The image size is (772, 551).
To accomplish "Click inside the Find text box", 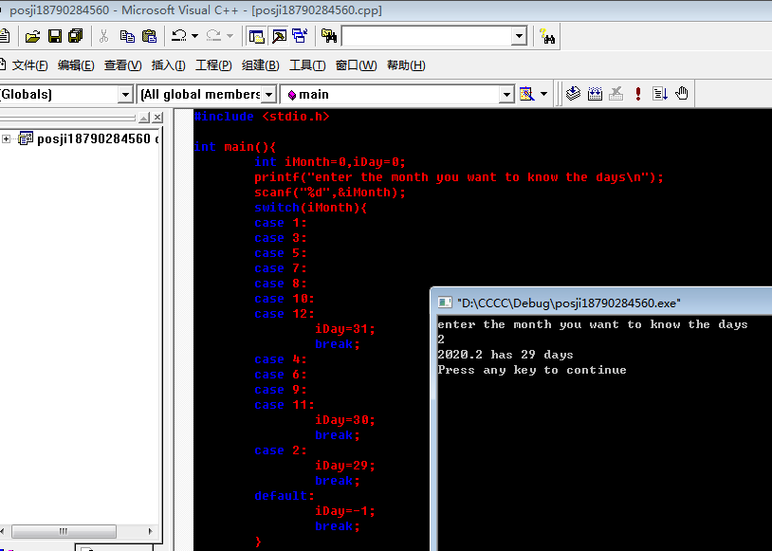I will tap(427, 36).
